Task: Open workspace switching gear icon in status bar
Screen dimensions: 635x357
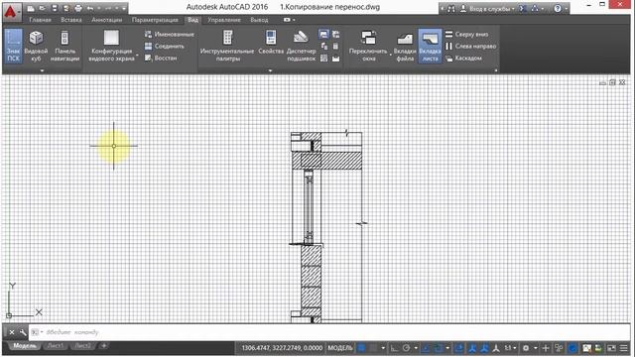Action: point(526,348)
